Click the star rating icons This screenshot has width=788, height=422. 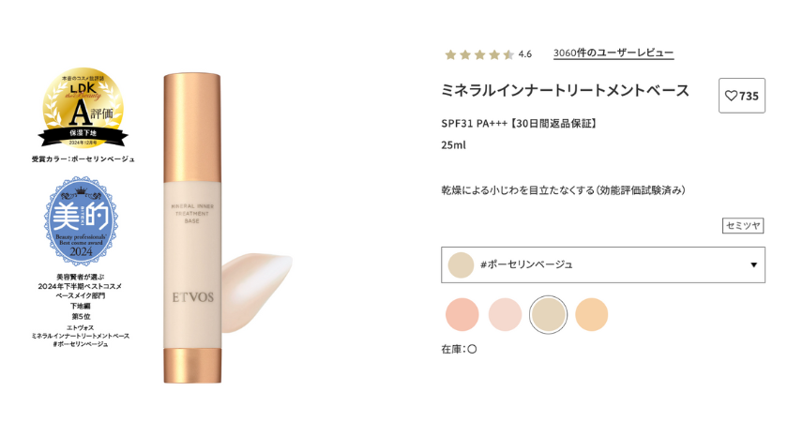point(479,54)
